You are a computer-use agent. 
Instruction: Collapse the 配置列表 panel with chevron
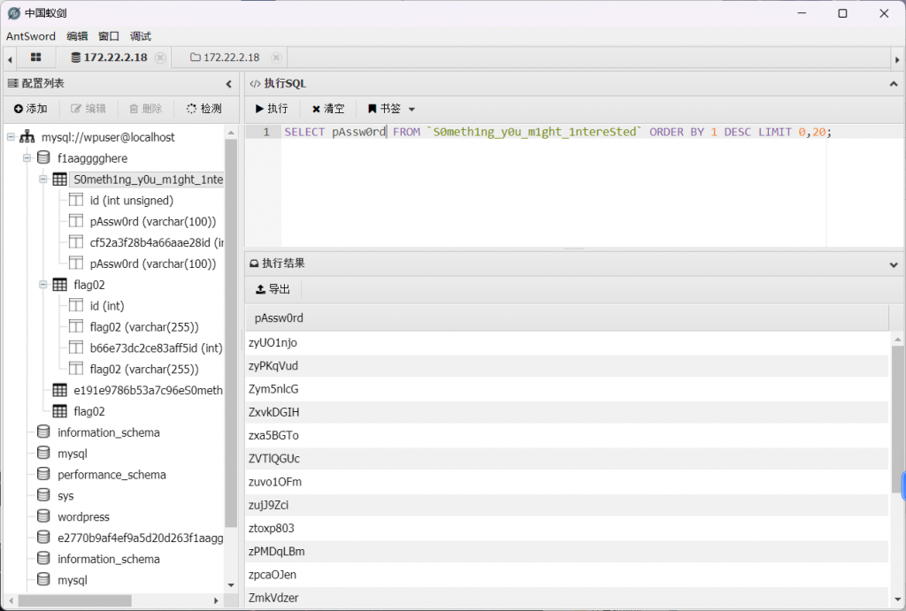[229, 84]
